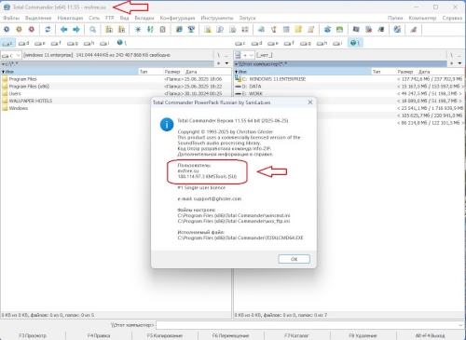Click the orange gear toolbar icon
The image size is (466, 340).
pos(19,30)
